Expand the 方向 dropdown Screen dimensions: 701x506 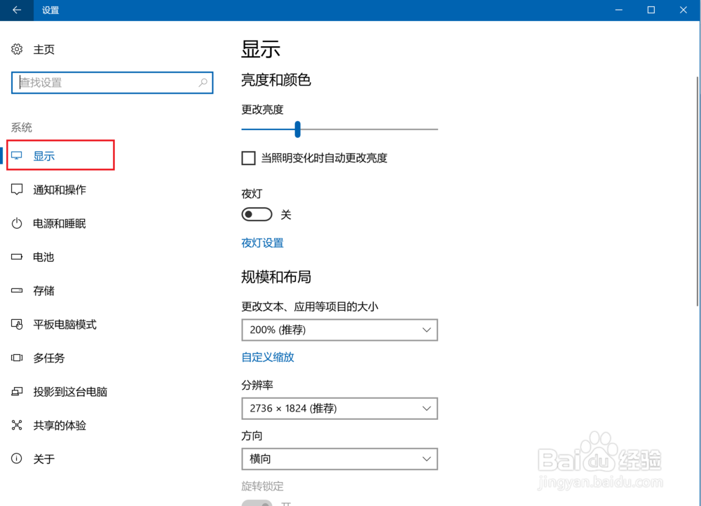(x=339, y=459)
